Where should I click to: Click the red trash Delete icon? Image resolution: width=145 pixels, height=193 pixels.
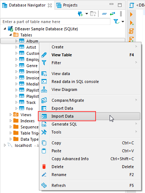tap(44, 166)
